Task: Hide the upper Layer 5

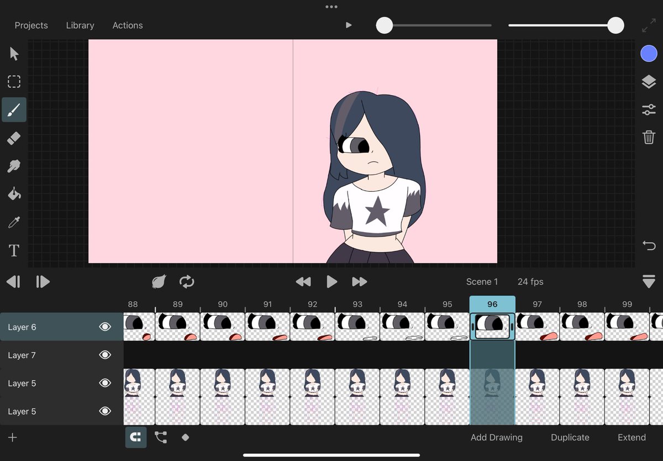Action: click(105, 383)
